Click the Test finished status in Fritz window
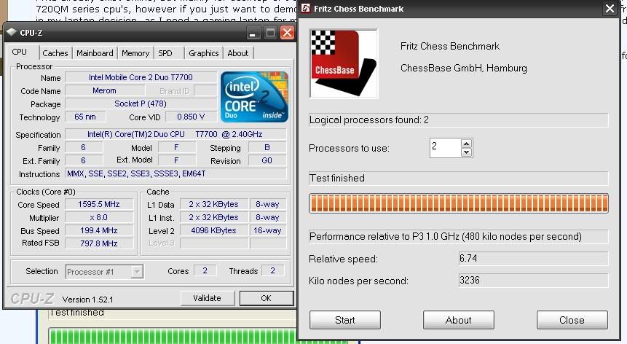Screen dimensions: 627x344 [459, 178]
